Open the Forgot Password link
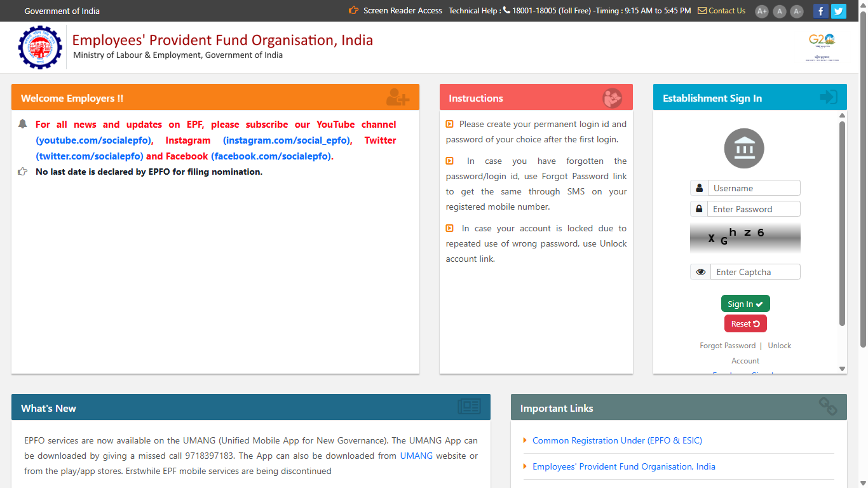This screenshot has width=868, height=488. tap(728, 346)
